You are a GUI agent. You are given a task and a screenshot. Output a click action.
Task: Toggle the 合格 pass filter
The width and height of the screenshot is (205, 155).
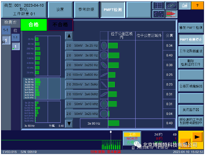[34, 25]
